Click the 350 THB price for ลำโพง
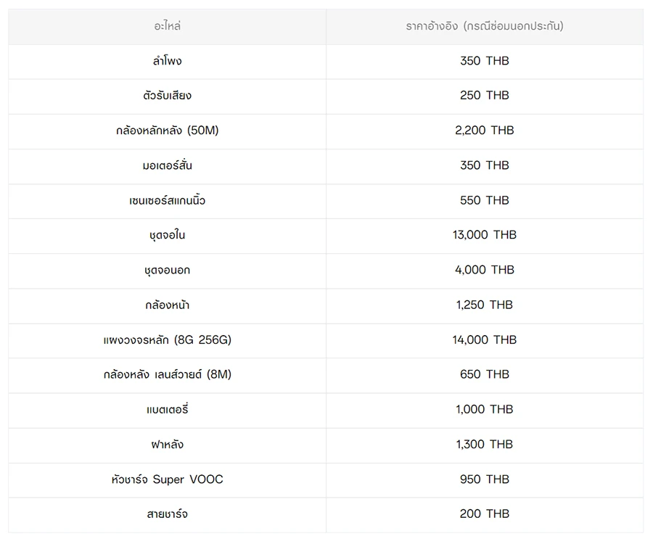 (484, 61)
